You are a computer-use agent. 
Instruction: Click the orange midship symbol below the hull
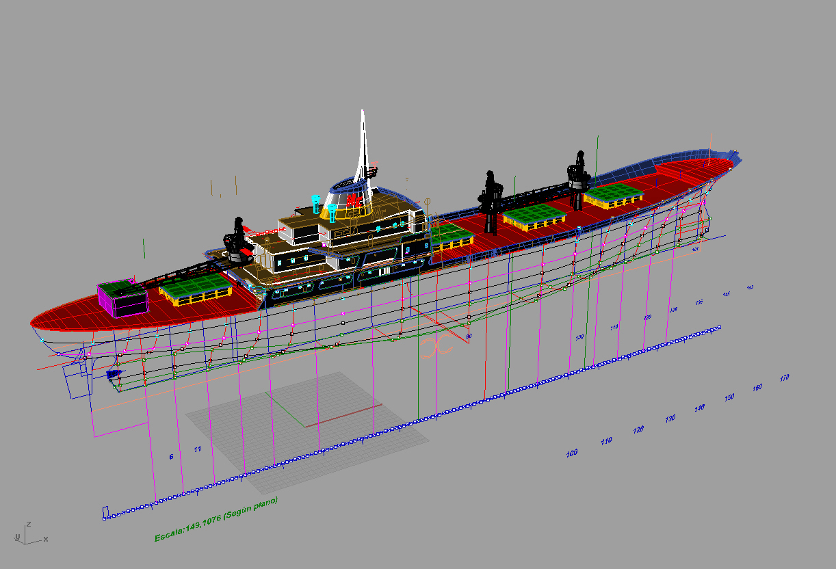(437, 345)
